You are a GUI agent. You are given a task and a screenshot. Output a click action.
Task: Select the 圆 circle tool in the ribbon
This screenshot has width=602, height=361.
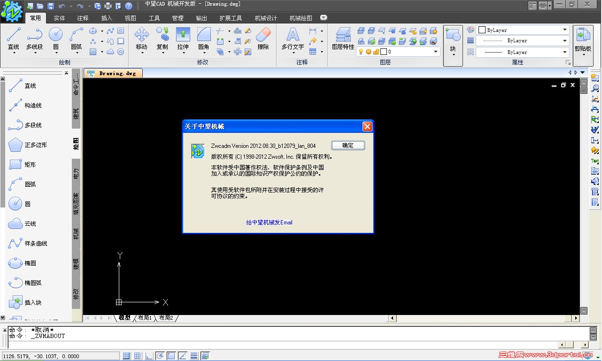pyautogui.click(x=55, y=38)
